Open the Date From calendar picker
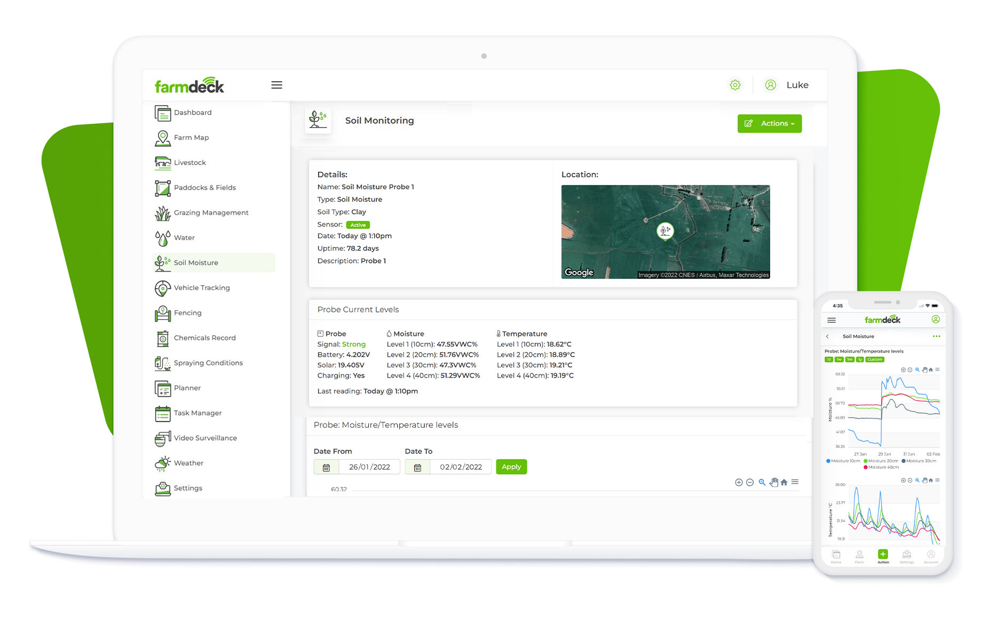 [326, 468]
